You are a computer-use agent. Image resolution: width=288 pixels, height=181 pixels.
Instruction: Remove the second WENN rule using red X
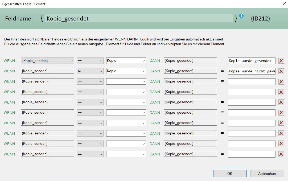(x=281, y=71)
